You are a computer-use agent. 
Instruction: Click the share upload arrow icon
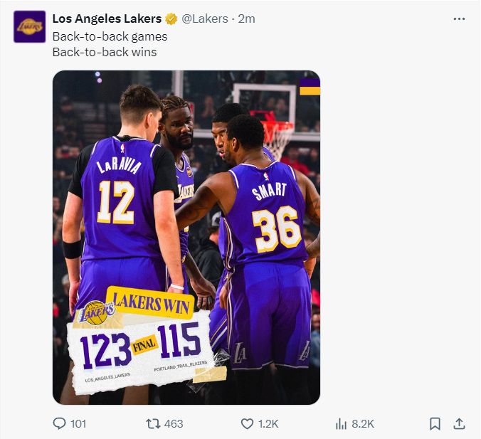pos(459,423)
